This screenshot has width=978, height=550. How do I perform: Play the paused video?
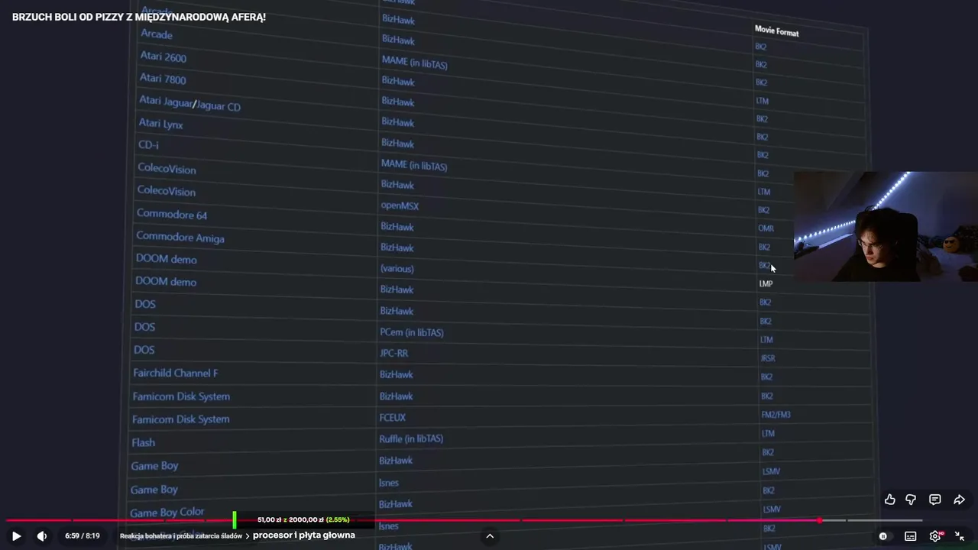click(16, 536)
